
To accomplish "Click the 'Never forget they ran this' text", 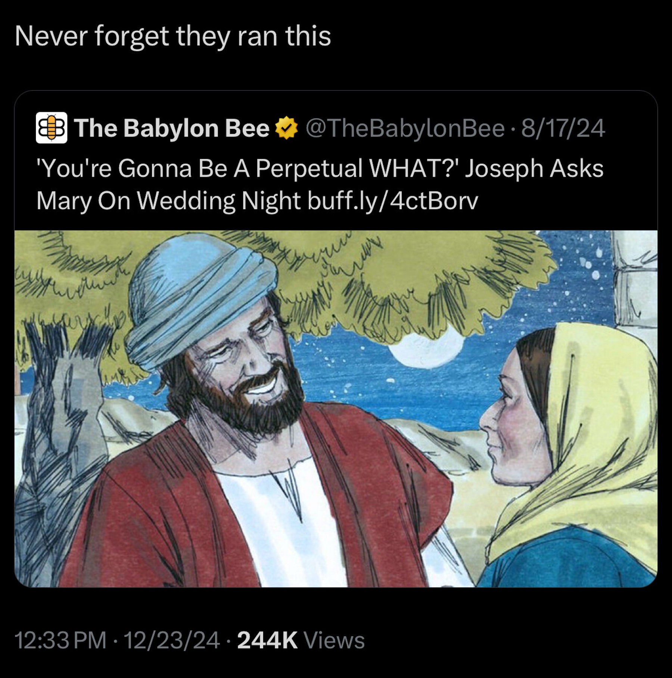I will click(173, 36).
